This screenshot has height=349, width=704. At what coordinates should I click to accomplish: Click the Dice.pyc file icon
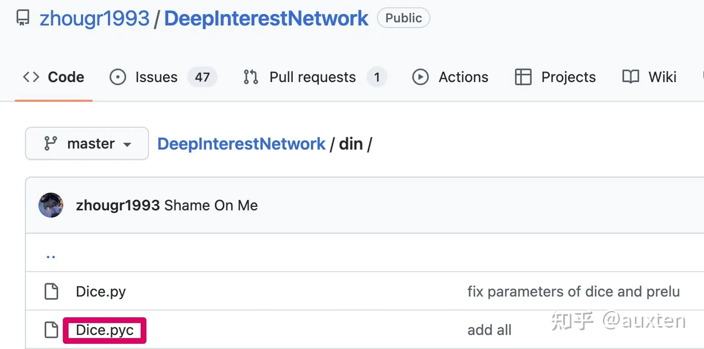tap(52, 330)
